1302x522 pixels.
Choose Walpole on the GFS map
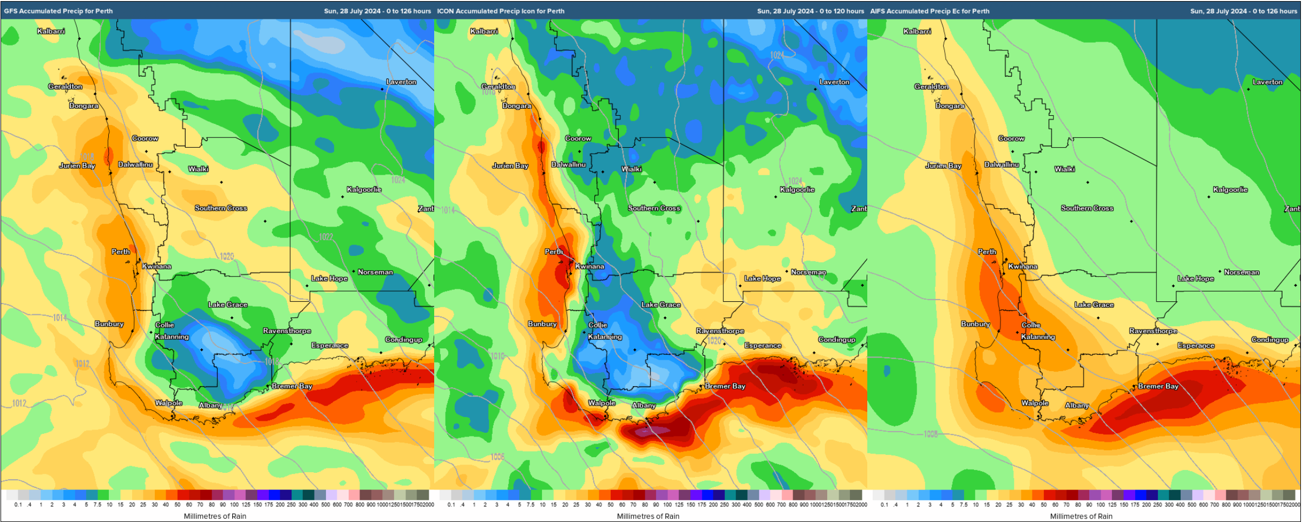168,402
